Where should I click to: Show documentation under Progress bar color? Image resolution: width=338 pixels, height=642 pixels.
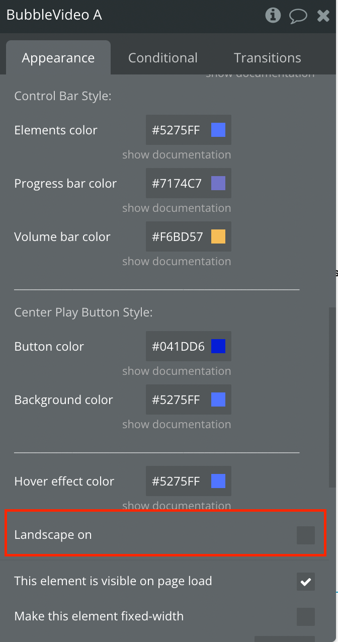point(177,208)
